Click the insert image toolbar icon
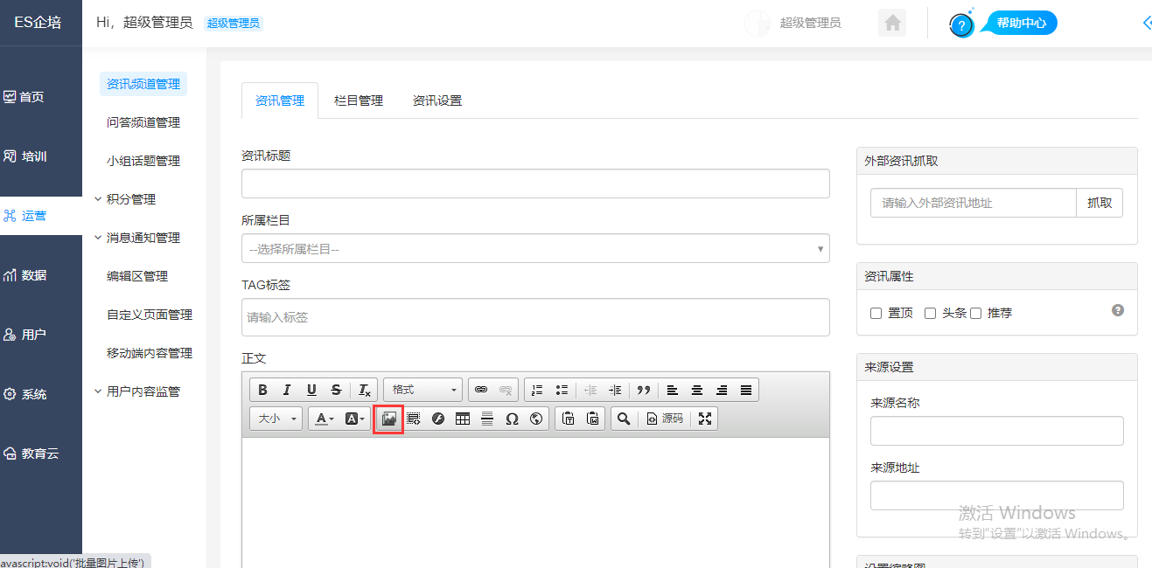Screen dimensions: 1152x568 (x=388, y=419)
